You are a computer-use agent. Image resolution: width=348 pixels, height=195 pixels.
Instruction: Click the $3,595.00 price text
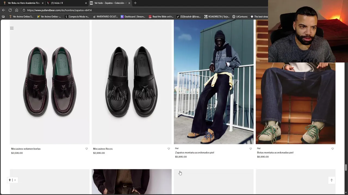(17, 153)
